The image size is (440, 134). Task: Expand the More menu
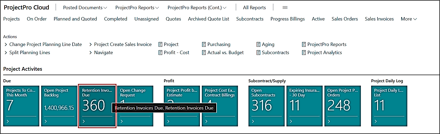409,19
